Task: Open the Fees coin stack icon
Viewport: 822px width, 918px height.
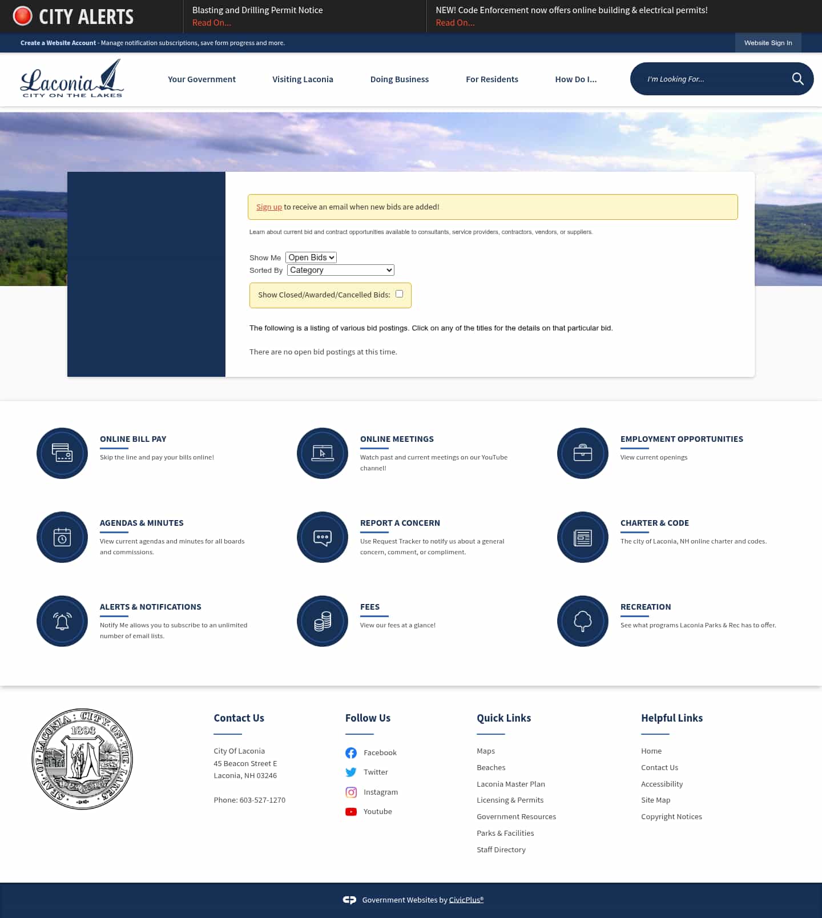Action: pyautogui.click(x=323, y=621)
